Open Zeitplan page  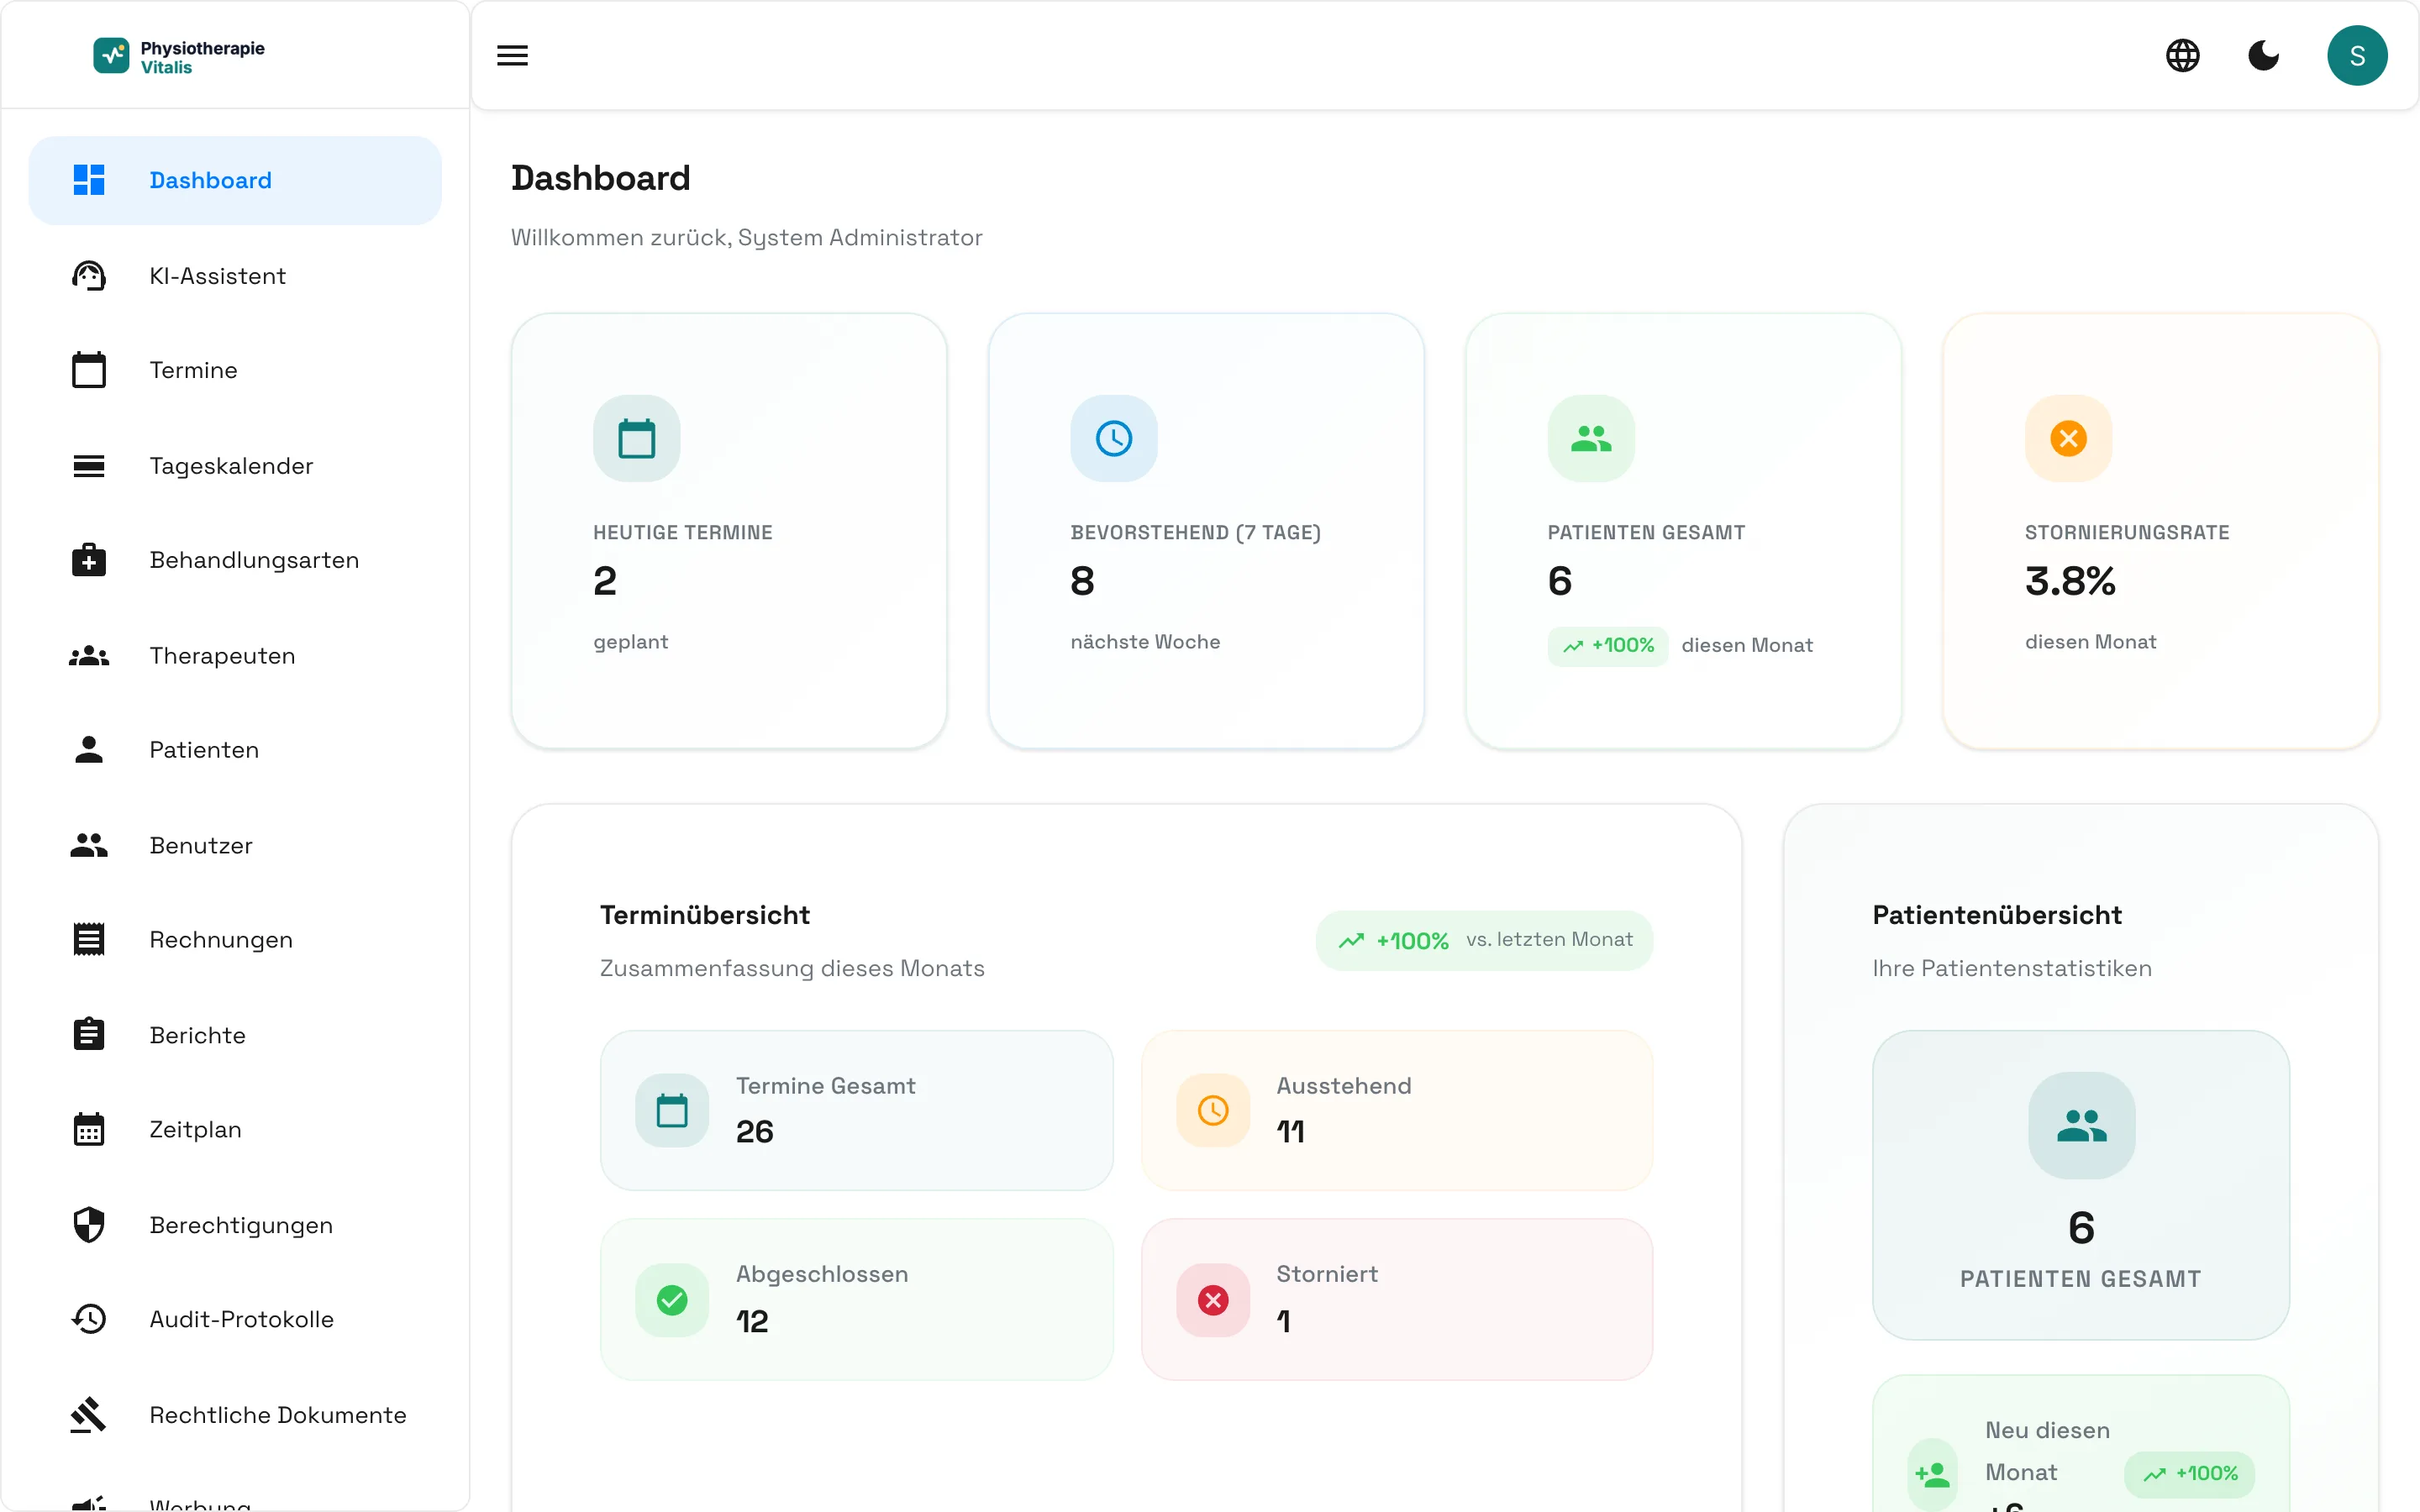tap(235, 1129)
